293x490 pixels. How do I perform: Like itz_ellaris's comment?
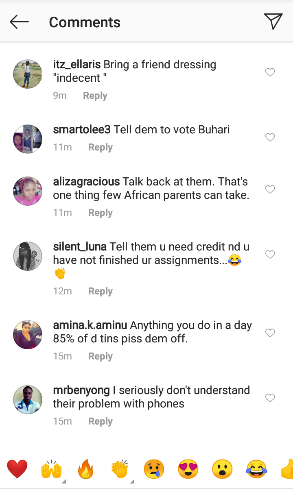[x=270, y=72]
